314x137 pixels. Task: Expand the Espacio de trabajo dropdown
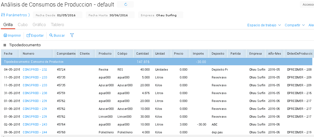(x=264, y=25)
